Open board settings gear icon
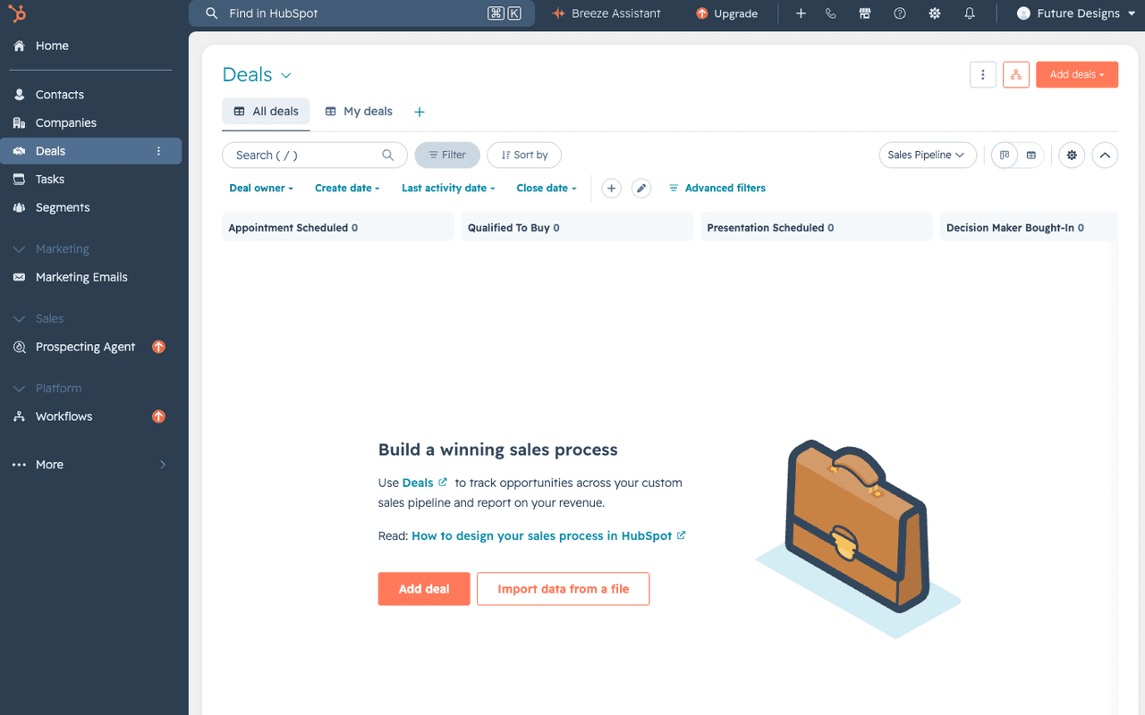 pos(1072,156)
